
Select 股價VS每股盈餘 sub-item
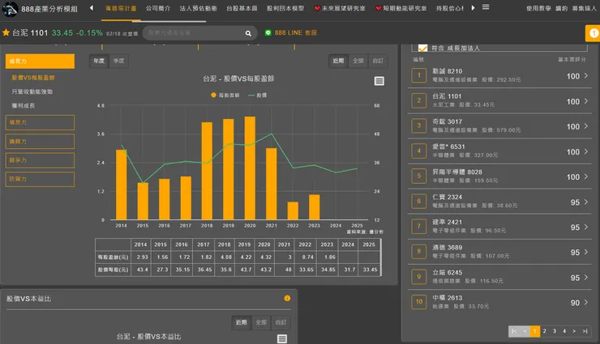coord(33,78)
